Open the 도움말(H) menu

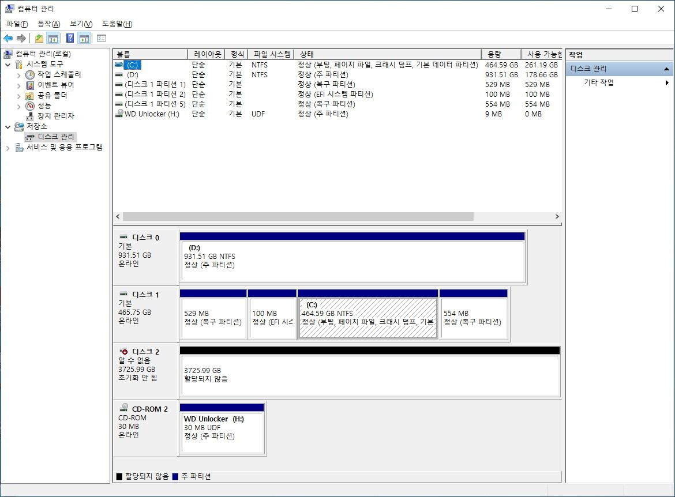click(117, 24)
